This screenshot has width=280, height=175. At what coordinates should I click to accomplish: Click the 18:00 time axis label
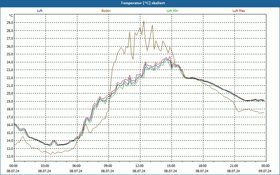[203, 166]
